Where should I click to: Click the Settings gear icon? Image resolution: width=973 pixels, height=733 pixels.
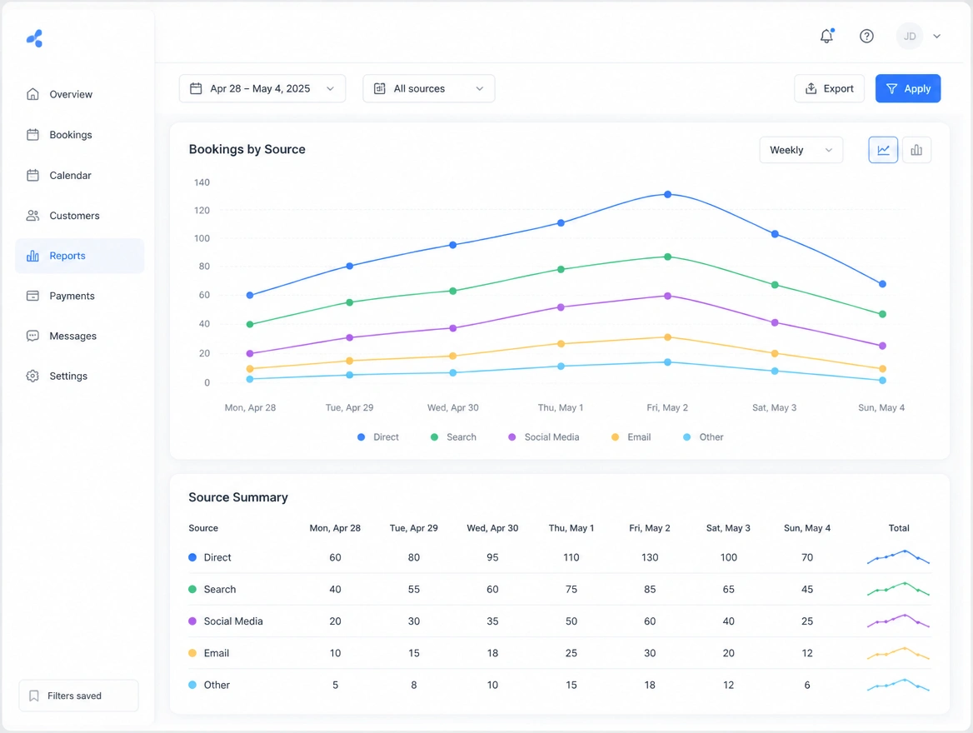[x=32, y=376]
